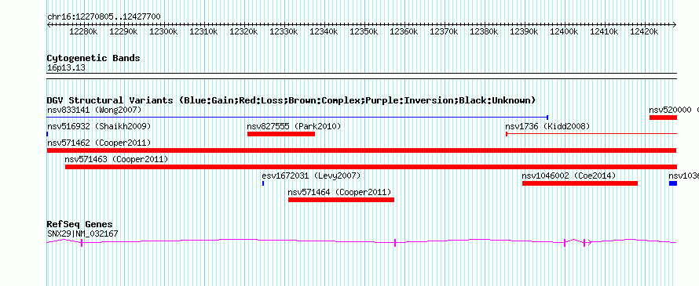Viewport: 699px width, 286px height.
Task: Click the RefSeq Genes track title
Action: pos(80,224)
